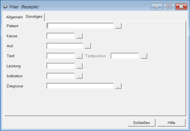Open the Indikation lookup ellipsis button
This screenshot has height=131, width=190.
coord(79,76)
